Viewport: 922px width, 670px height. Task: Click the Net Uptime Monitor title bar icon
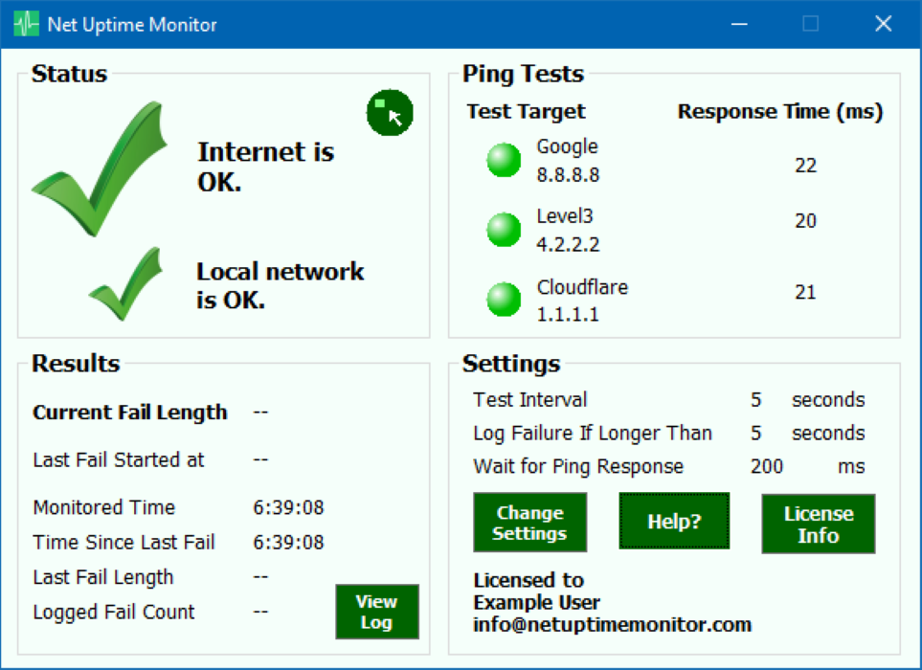[x=26, y=24]
